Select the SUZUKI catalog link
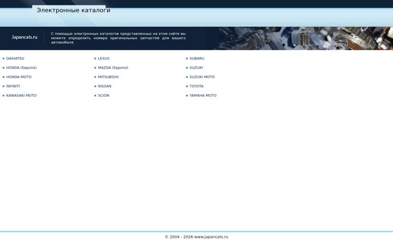 pos(196,68)
